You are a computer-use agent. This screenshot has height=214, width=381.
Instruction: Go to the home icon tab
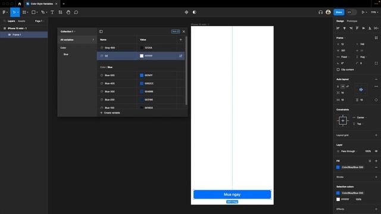point(20,4)
